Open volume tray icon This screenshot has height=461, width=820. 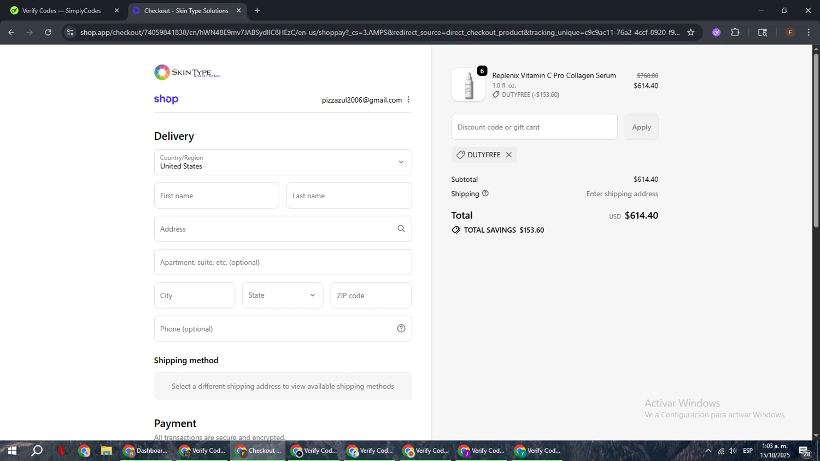tap(733, 451)
